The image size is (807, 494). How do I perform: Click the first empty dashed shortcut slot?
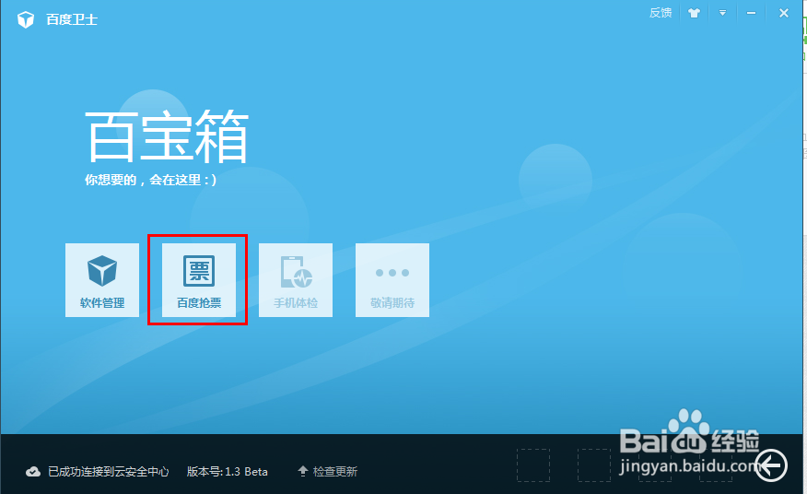533,465
